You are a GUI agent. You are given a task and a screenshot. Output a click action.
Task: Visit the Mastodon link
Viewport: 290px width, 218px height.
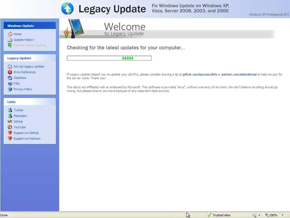(x=20, y=116)
